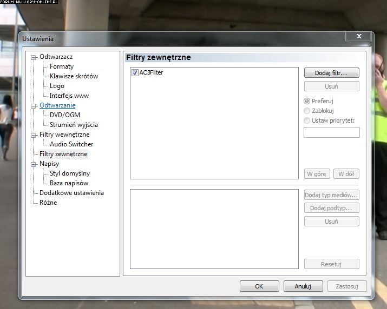This screenshot has height=309, width=387.
Task: Select Odtwarzacz in the tree
Action: (56, 57)
